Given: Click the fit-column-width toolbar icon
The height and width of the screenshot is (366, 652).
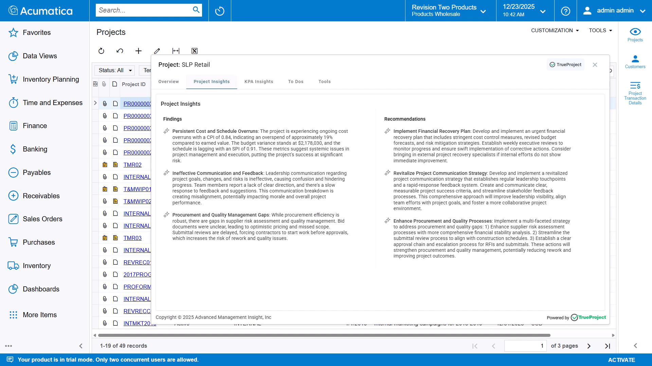Looking at the screenshot, I should (176, 51).
